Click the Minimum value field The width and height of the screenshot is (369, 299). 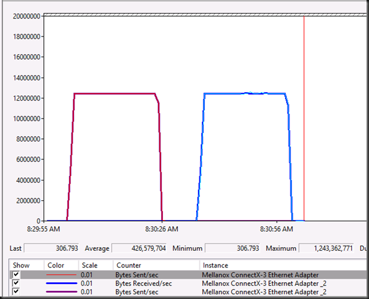coord(232,248)
